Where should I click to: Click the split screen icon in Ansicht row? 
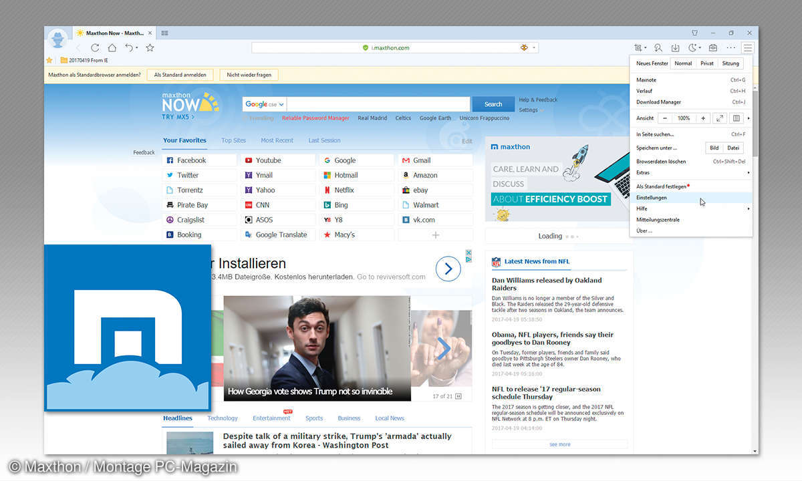click(736, 118)
